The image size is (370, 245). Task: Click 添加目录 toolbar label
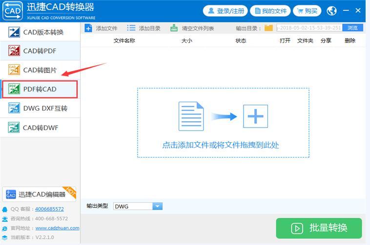click(149, 28)
